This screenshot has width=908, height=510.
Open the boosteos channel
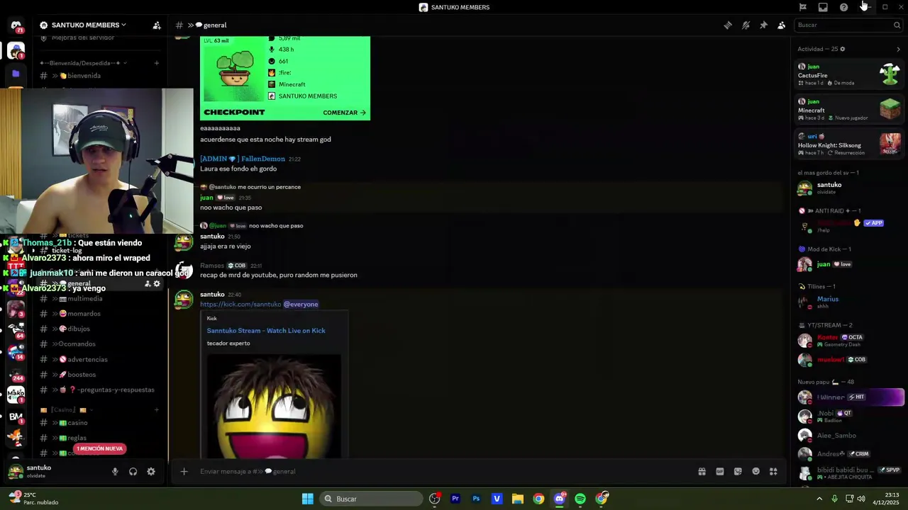pyautogui.click(x=100, y=375)
